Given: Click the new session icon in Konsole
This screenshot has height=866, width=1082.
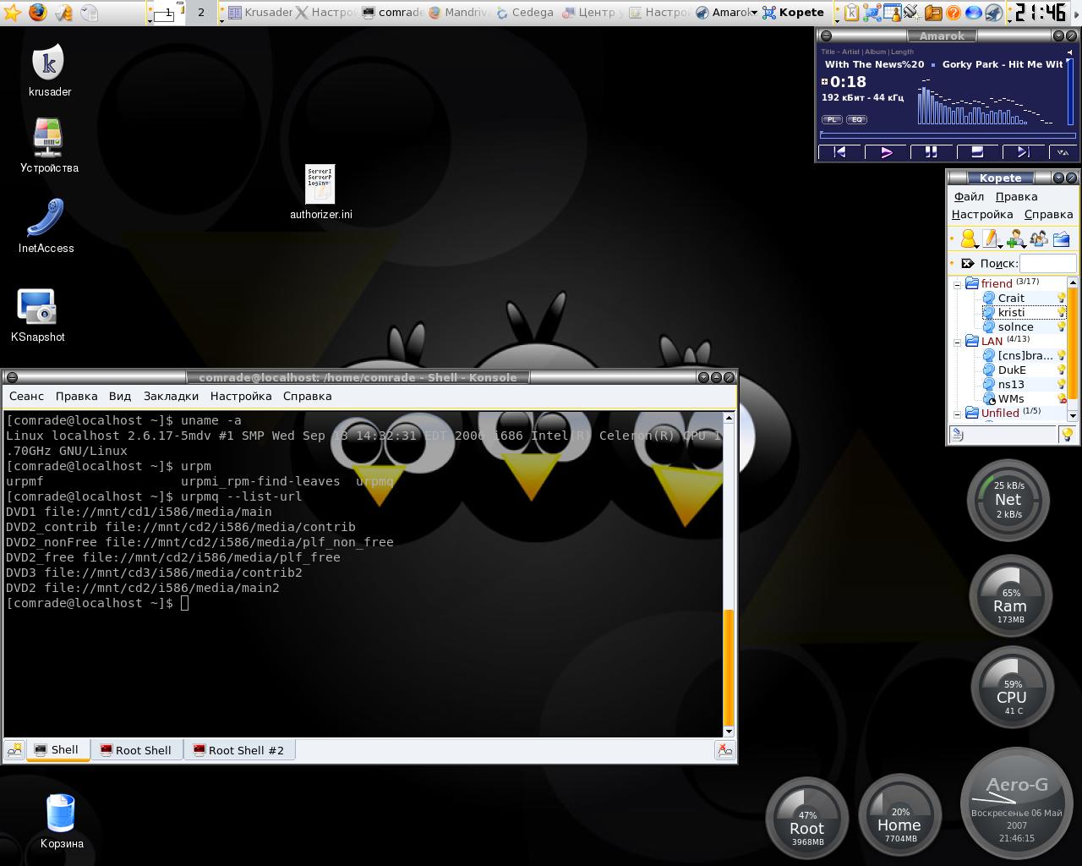Looking at the screenshot, I should pos(14,750).
